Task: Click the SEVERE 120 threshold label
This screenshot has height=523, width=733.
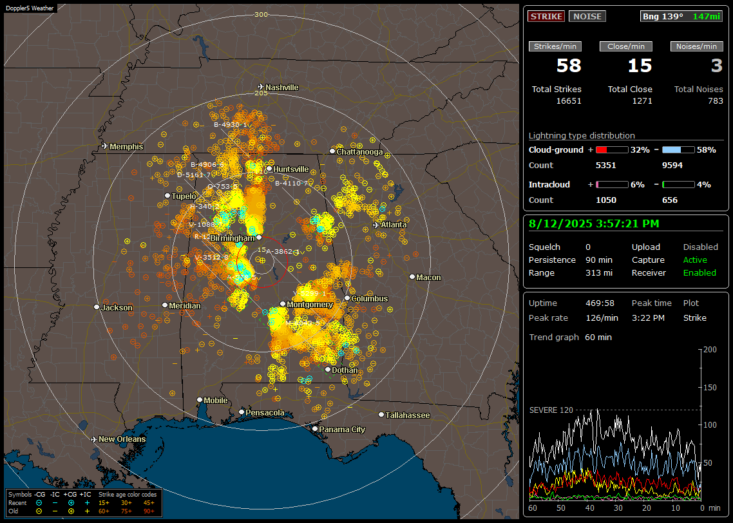Action: click(551, 410)
